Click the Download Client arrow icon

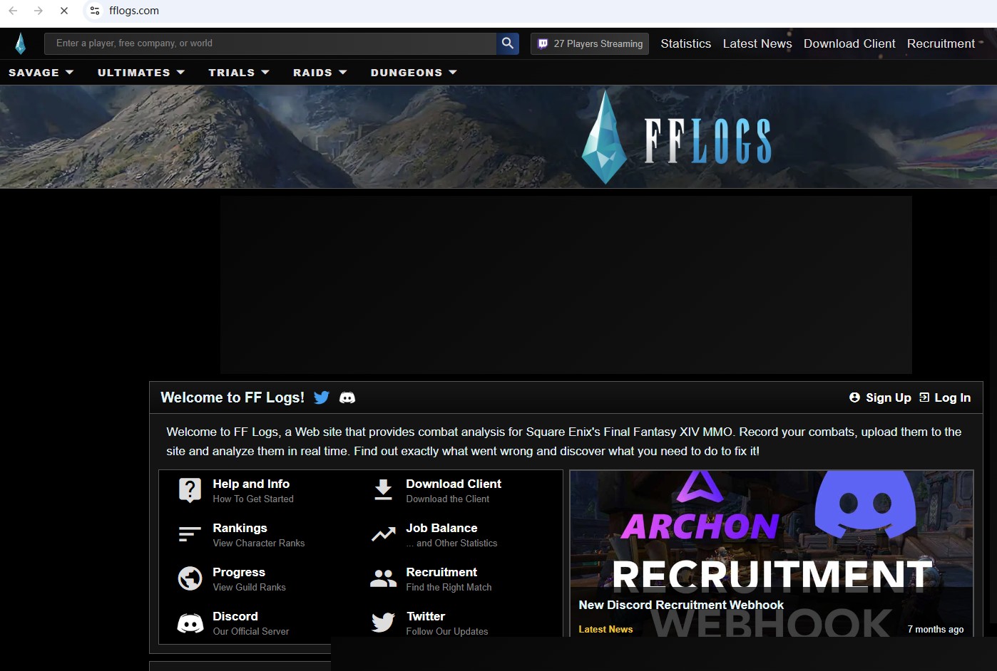pos(383,490)
